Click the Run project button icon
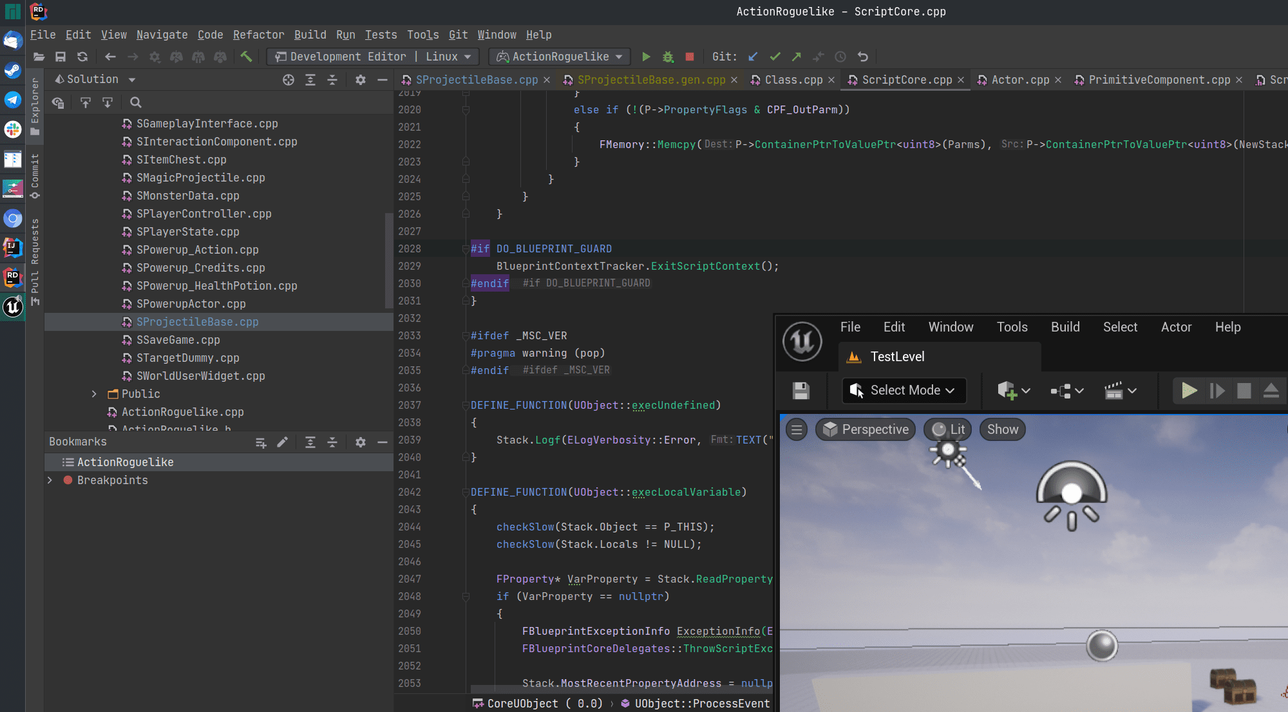 point(645,56)
